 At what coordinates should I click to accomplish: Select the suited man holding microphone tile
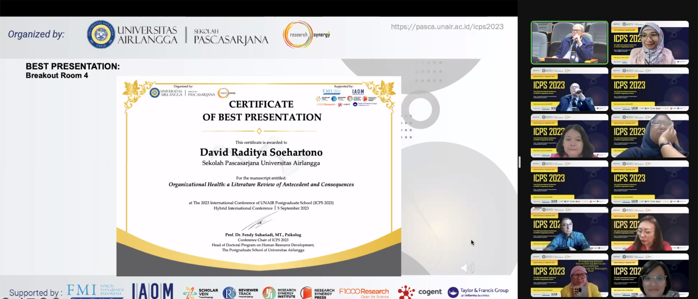tap(569, 89)
